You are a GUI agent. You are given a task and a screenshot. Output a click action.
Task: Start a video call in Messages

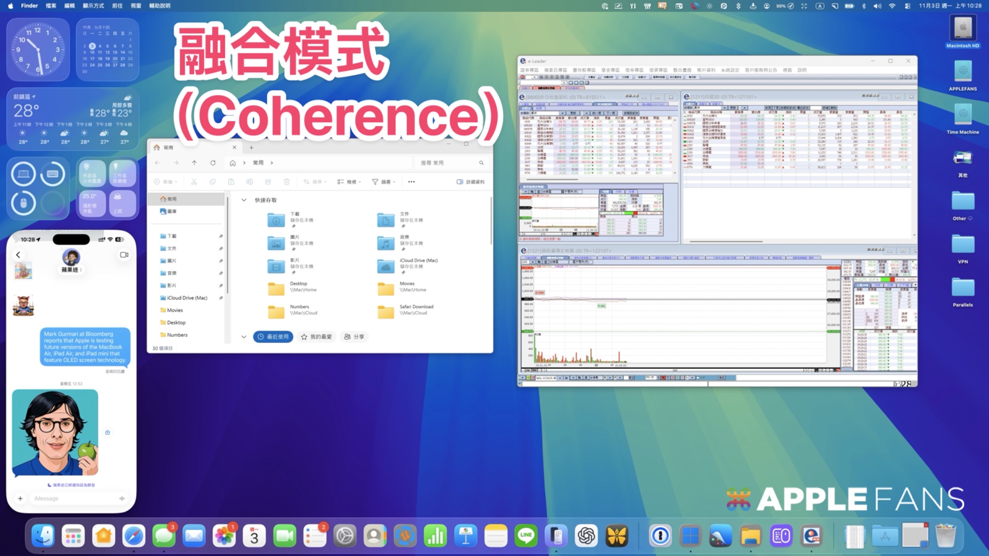pos(124,255)
